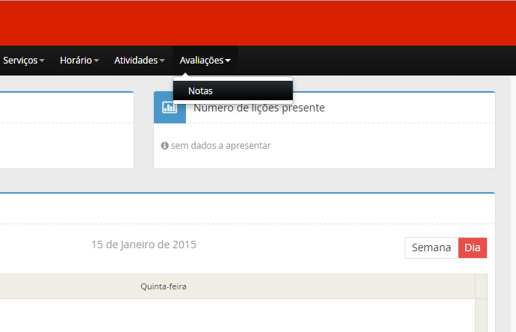Viewport: 516px width, 332px height.
Task: Expand the Horário dropdown arrow
Action: pyautogui.click(x=97, y=61)
